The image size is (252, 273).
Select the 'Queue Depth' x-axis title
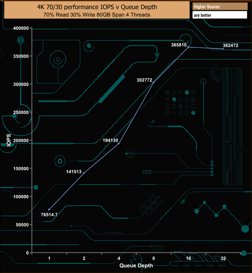coord(136,266)
